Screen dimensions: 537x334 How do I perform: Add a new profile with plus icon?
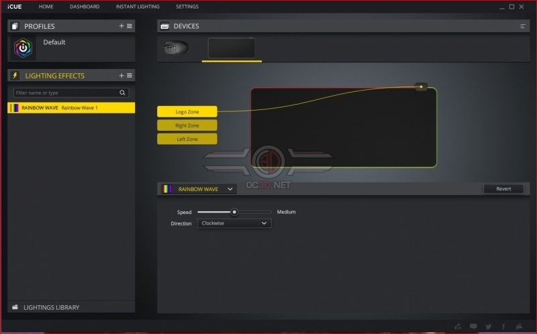[x=121, y=26]
